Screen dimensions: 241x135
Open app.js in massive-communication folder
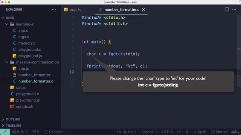[24, 69]
